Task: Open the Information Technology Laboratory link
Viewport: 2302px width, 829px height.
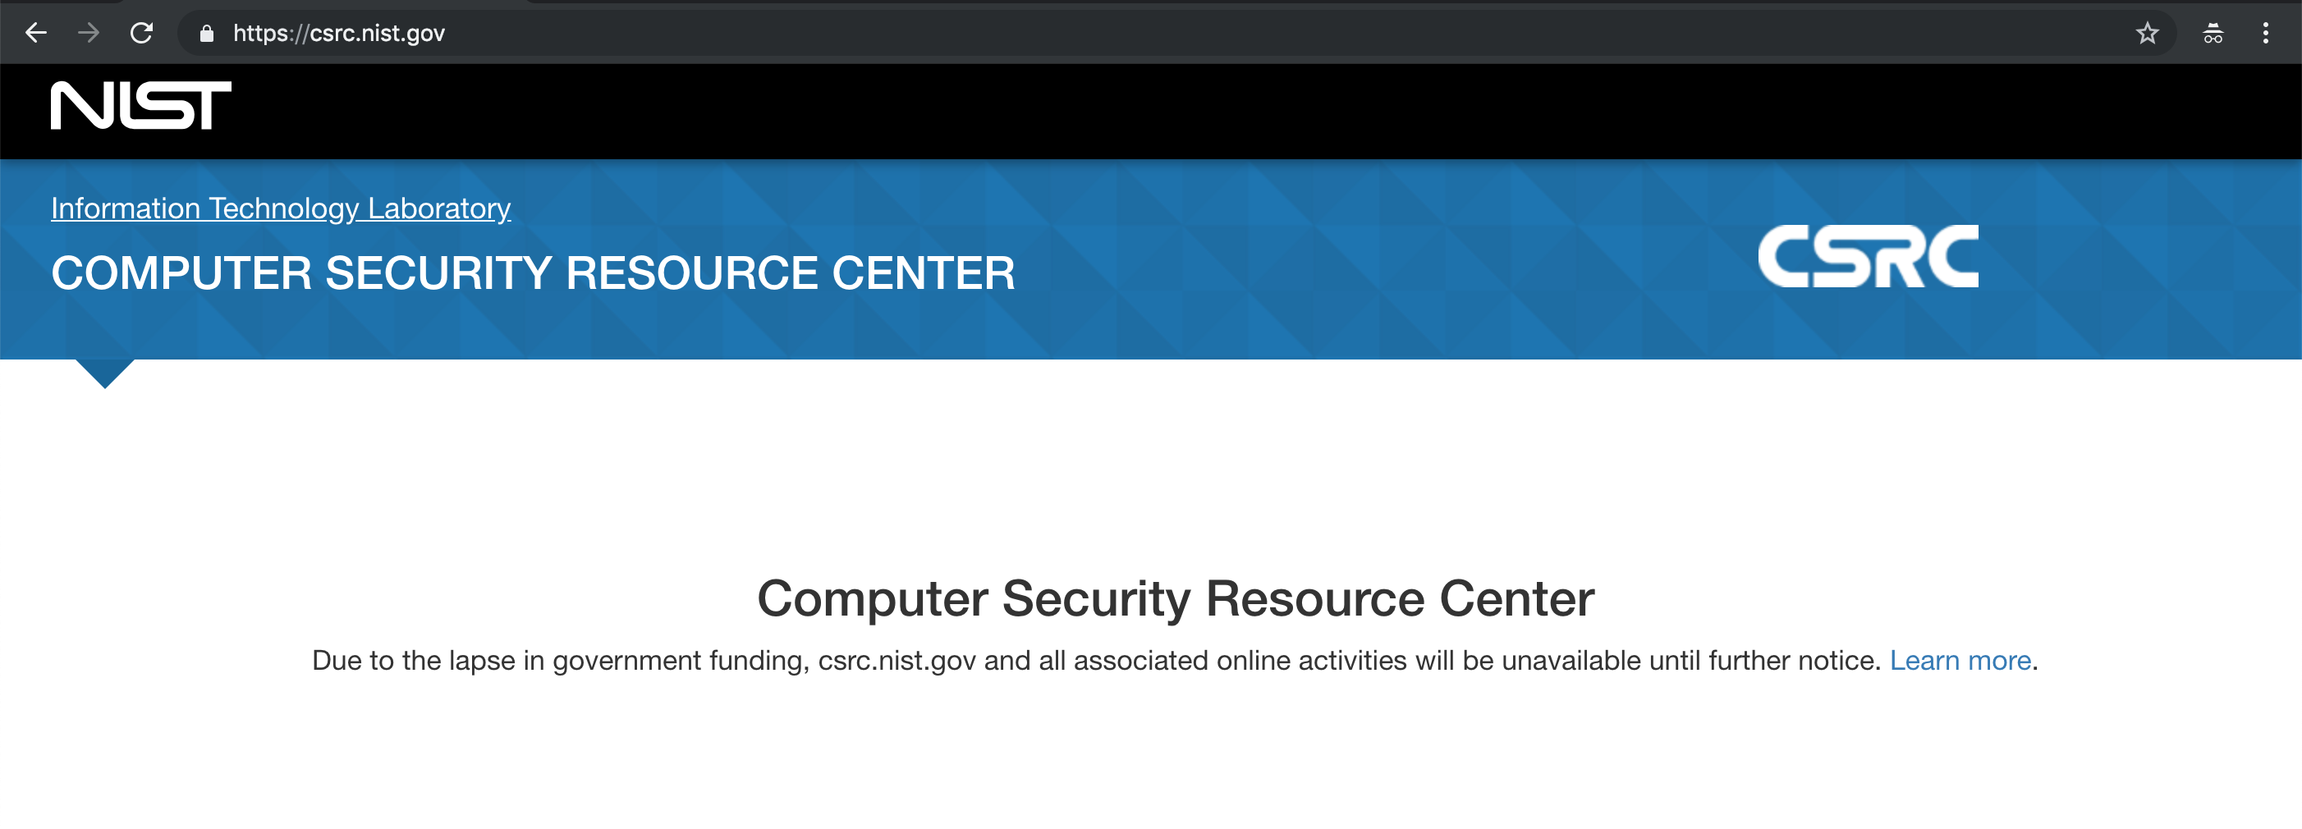Action: 281,208
